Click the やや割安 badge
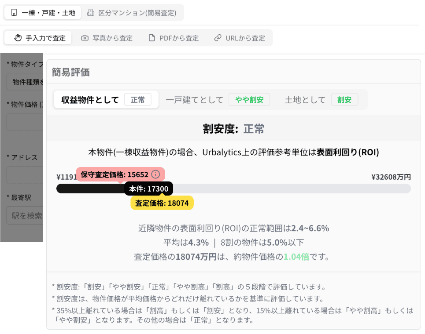The height and width of the screenshot is (334, 425). click(x=249, y=99)
